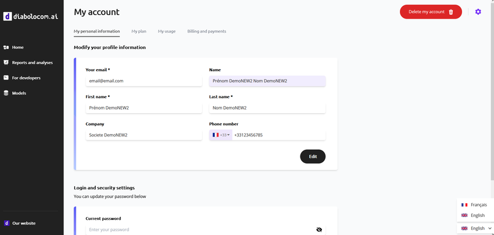Choose Français from the language list
Screen dimensions: 494x235
[474, 205]
